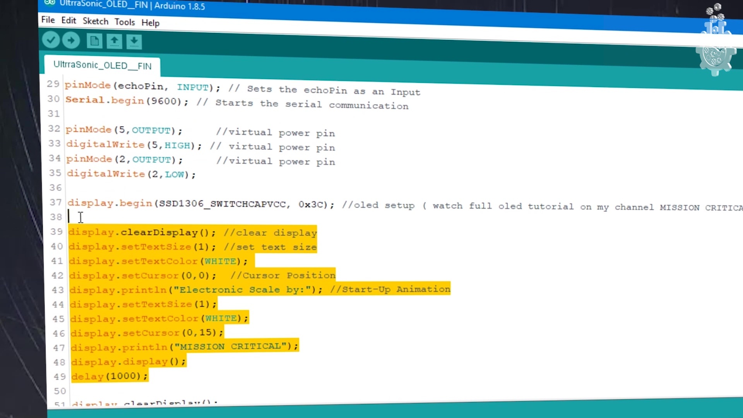
Task: Click the Upload arrow button
Action: [71, 40]
